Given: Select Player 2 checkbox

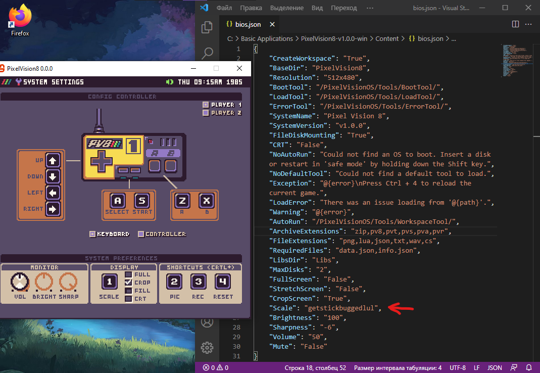Looking at the screenshot, I should tap(206, 113).
